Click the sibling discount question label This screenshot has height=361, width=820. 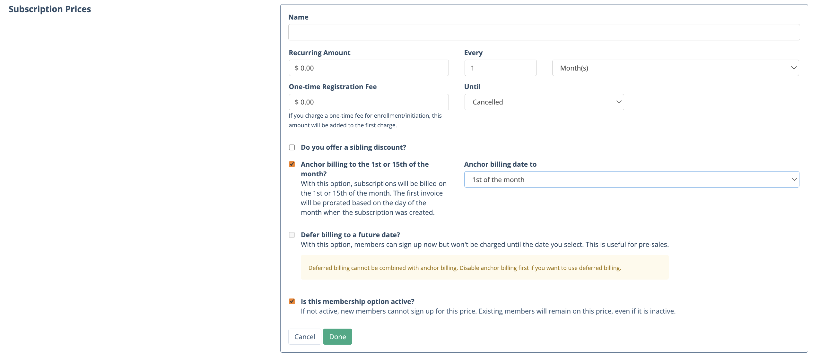[353, 147]
